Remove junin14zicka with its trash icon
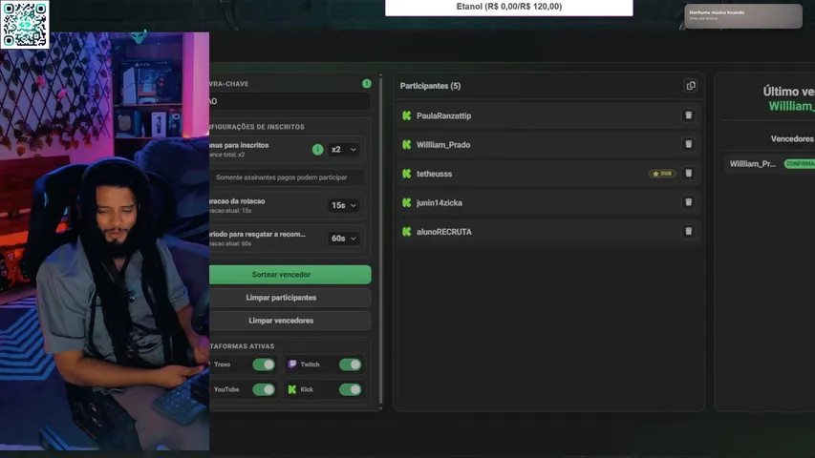 688,202
